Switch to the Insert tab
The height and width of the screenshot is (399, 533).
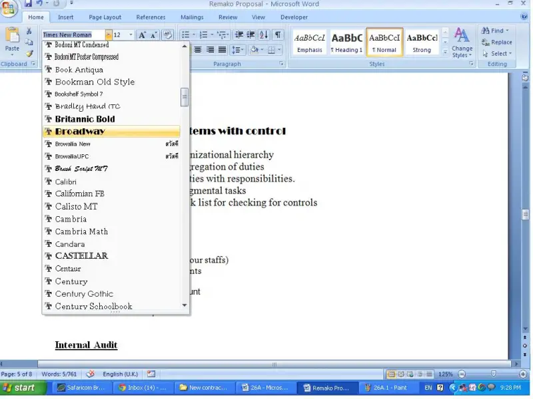coord(65,17)
